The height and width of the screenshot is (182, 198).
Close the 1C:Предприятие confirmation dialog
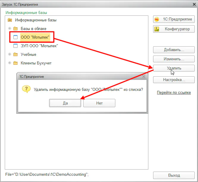click(x=144, y=77)
